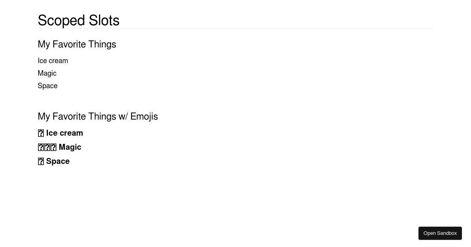Click the plain Magic list item
This screenshot has height=247, width=471.
[47, 73]
